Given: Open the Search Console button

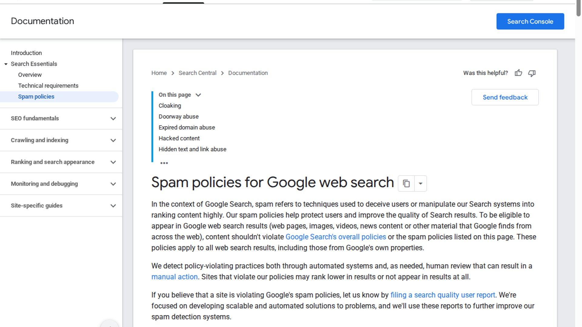Looking at the screenshot, I should pyautogui.click(x=530, y=21).
